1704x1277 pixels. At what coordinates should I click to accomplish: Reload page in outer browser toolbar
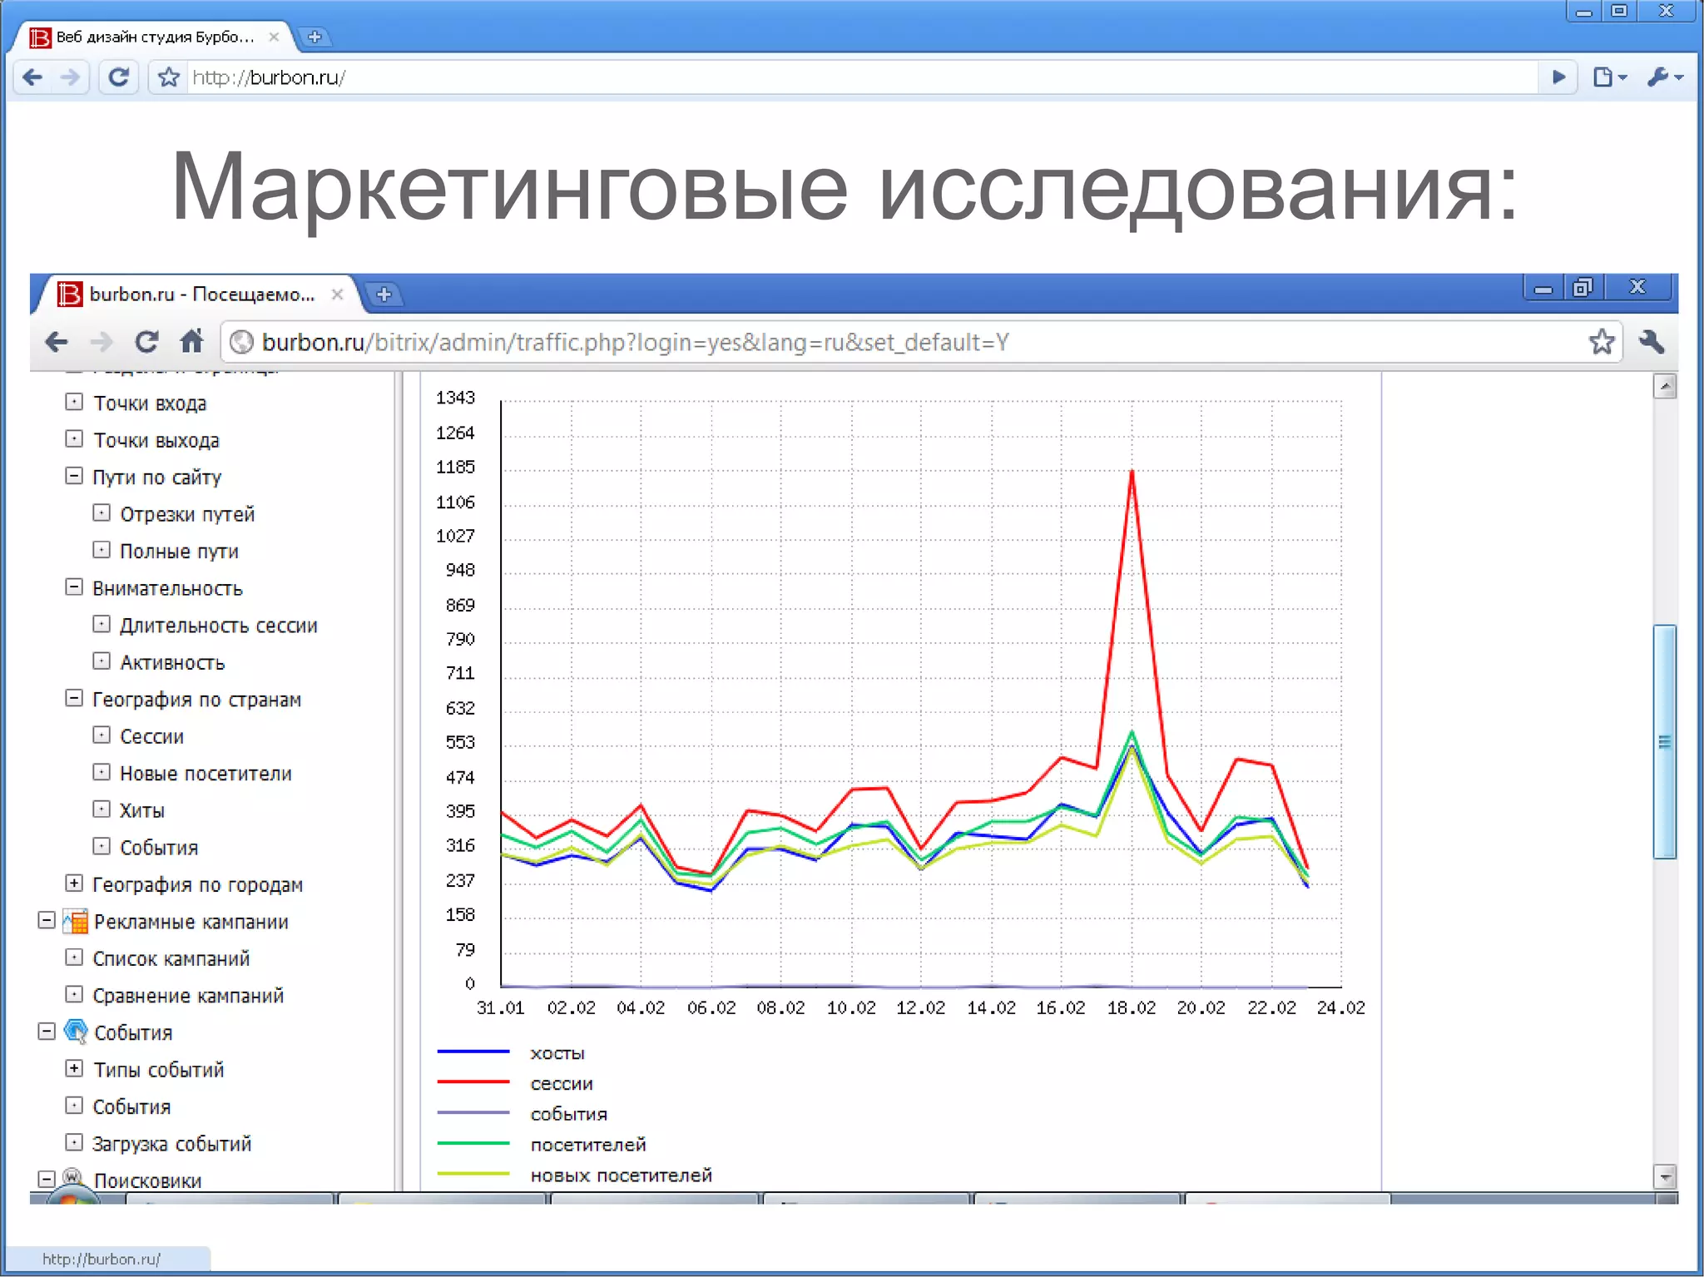click(x=118, y=77)
